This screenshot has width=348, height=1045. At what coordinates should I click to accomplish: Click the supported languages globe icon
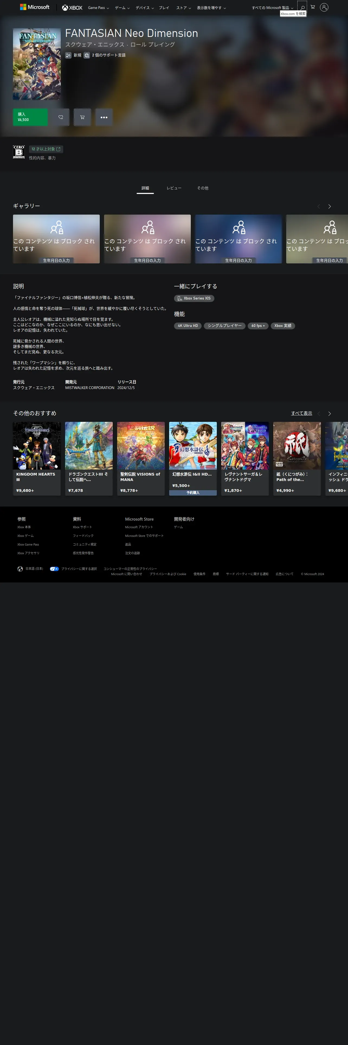[87, 55]
